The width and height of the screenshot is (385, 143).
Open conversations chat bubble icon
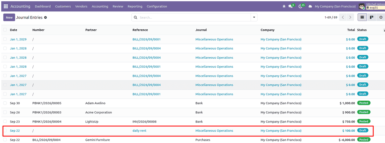(x=291, y=7)
